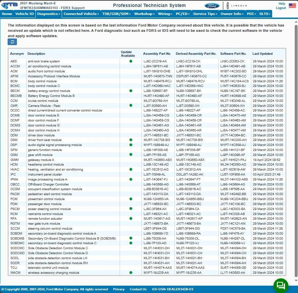Click the green update dot for CMR
298x293 pixels.
coord(131,106)
